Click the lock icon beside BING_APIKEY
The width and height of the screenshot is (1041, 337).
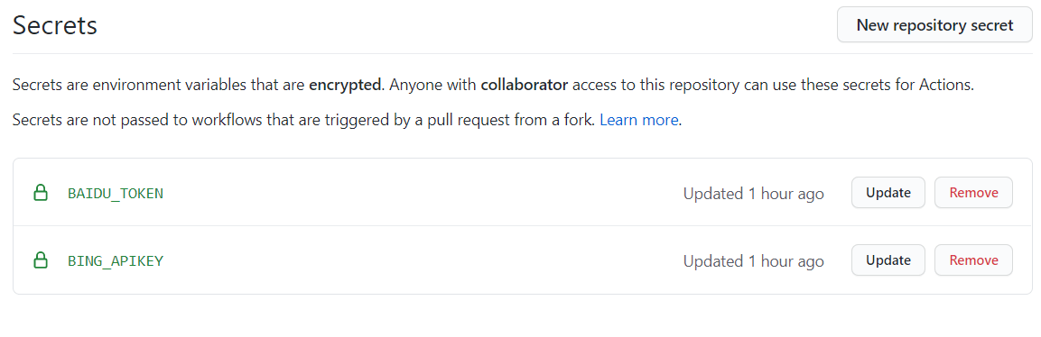pyautogui.click(x=41, y=260)
